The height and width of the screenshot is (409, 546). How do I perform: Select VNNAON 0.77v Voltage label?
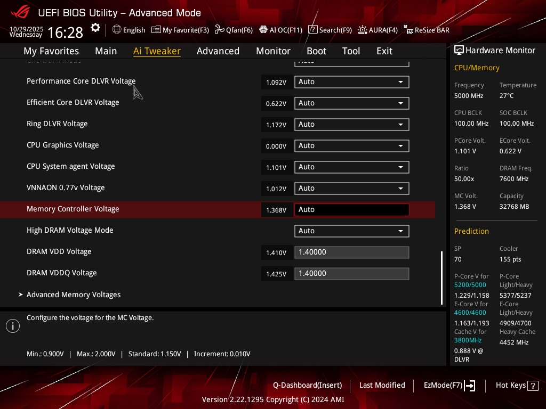pyautogui.click(x=66, y=187)
